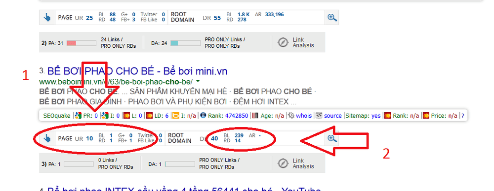Image resolution: width=494 pixels, height=191 pixels.
Task: Open the whois link in the SEOquake bar
Action: (x=304, y=116)
